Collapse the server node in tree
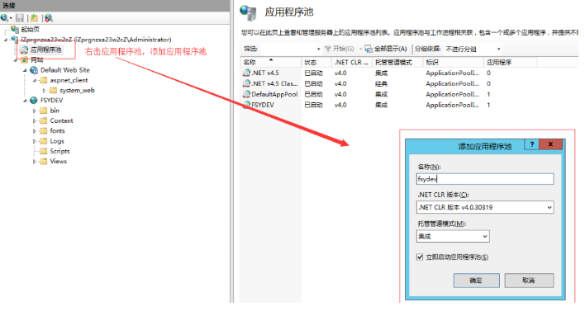The height and width of the screenshot is (316, 585). [x=6, y=40]
